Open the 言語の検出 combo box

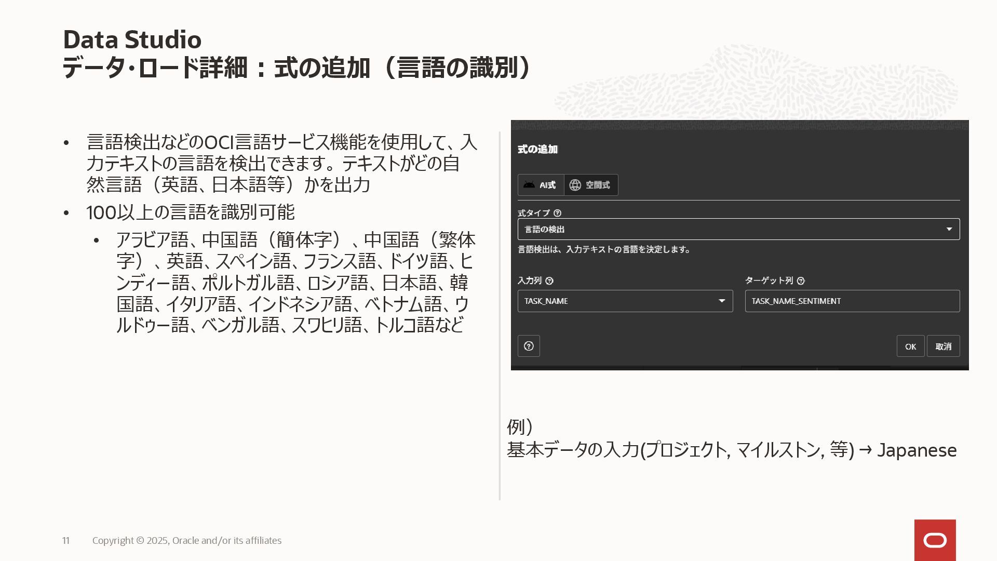tap(727, 229)
